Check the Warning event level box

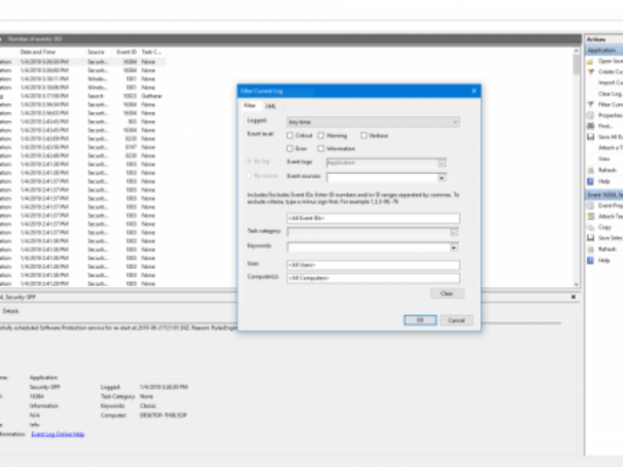click(321, 135)
